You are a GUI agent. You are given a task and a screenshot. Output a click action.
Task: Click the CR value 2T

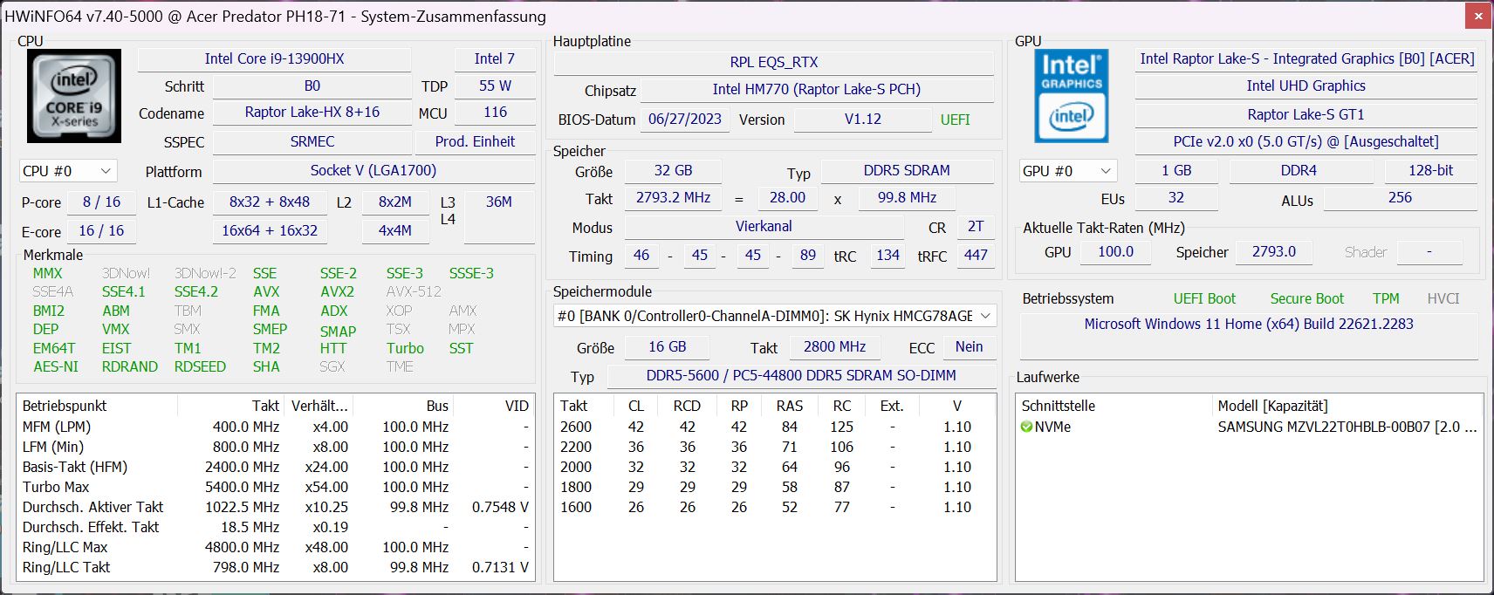click(976, 227)
